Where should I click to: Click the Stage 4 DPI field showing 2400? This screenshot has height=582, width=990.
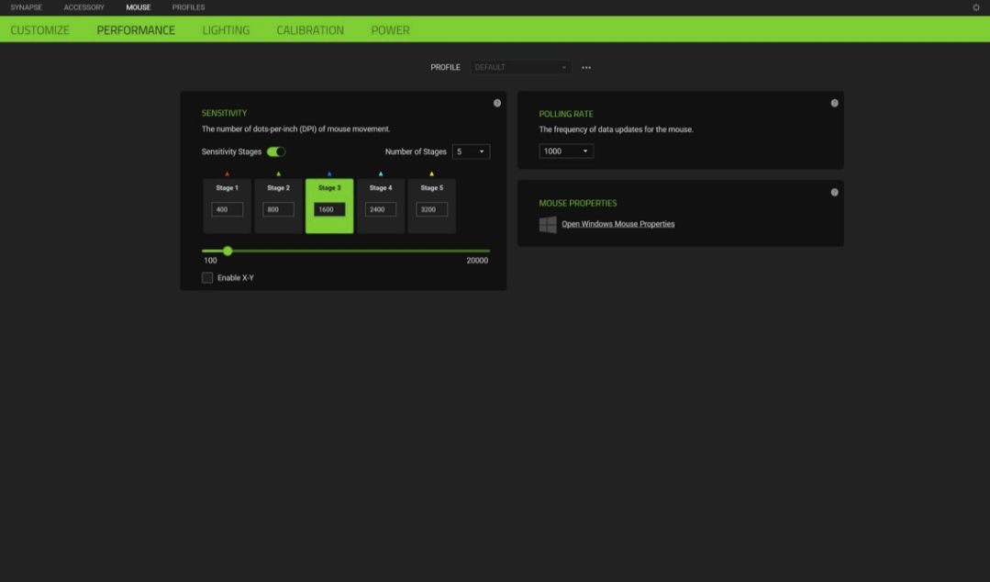[x=381, y=209]
